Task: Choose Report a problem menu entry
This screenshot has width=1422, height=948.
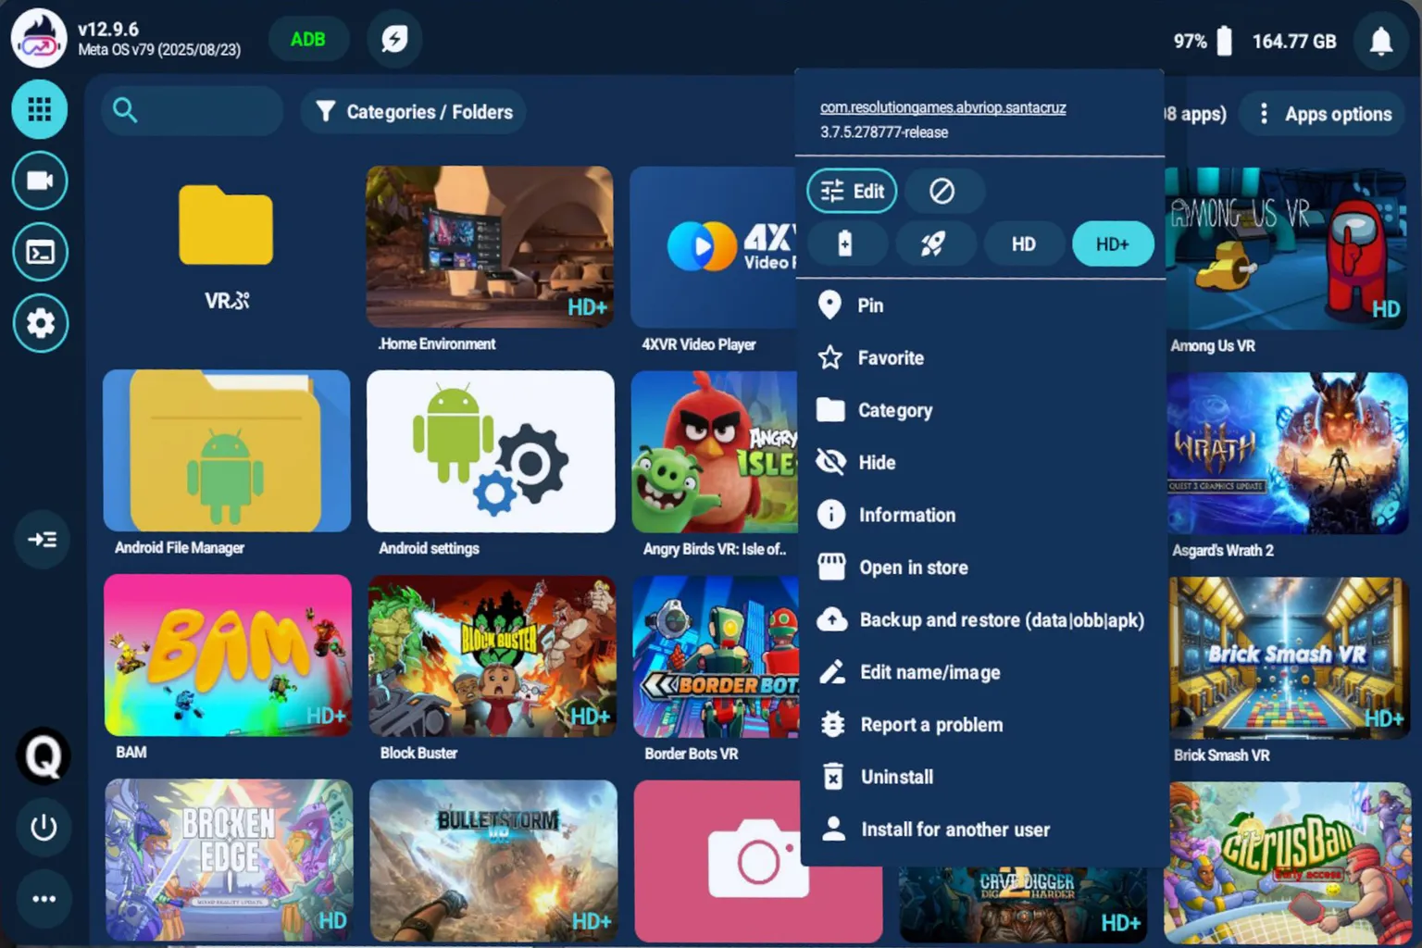Action: tap(981, 725)
